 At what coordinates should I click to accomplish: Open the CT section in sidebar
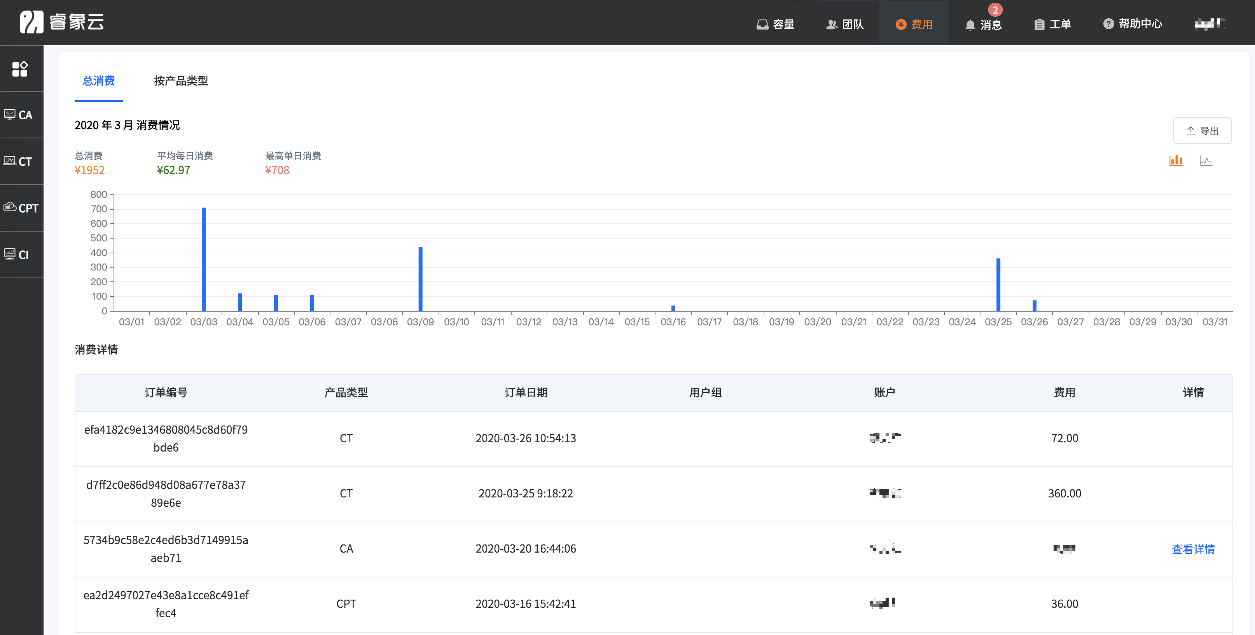(20, 161)
